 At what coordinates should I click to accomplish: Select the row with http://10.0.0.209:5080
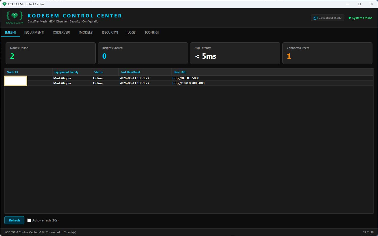click(189, 83)
